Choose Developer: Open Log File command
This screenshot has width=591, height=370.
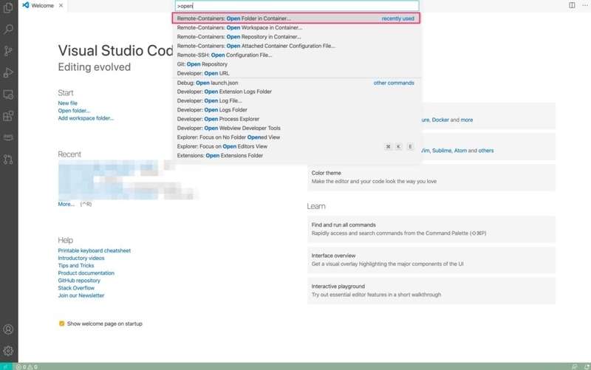tap(296, 100)
